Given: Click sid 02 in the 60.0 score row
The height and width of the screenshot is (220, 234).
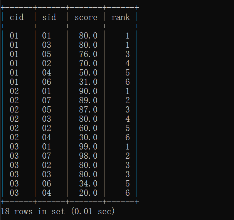Looking at the screenshot, I should 47,128.
